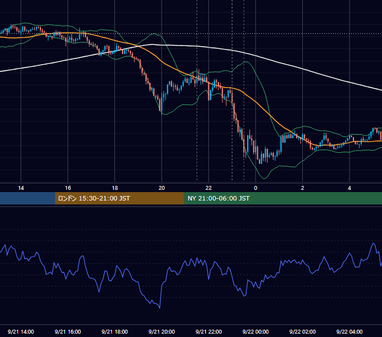Select the ロンドン 15:30-21:00 JST session bar
This screenshot has height=337, width=382.
pyautogui.click(x=119, y=198)
